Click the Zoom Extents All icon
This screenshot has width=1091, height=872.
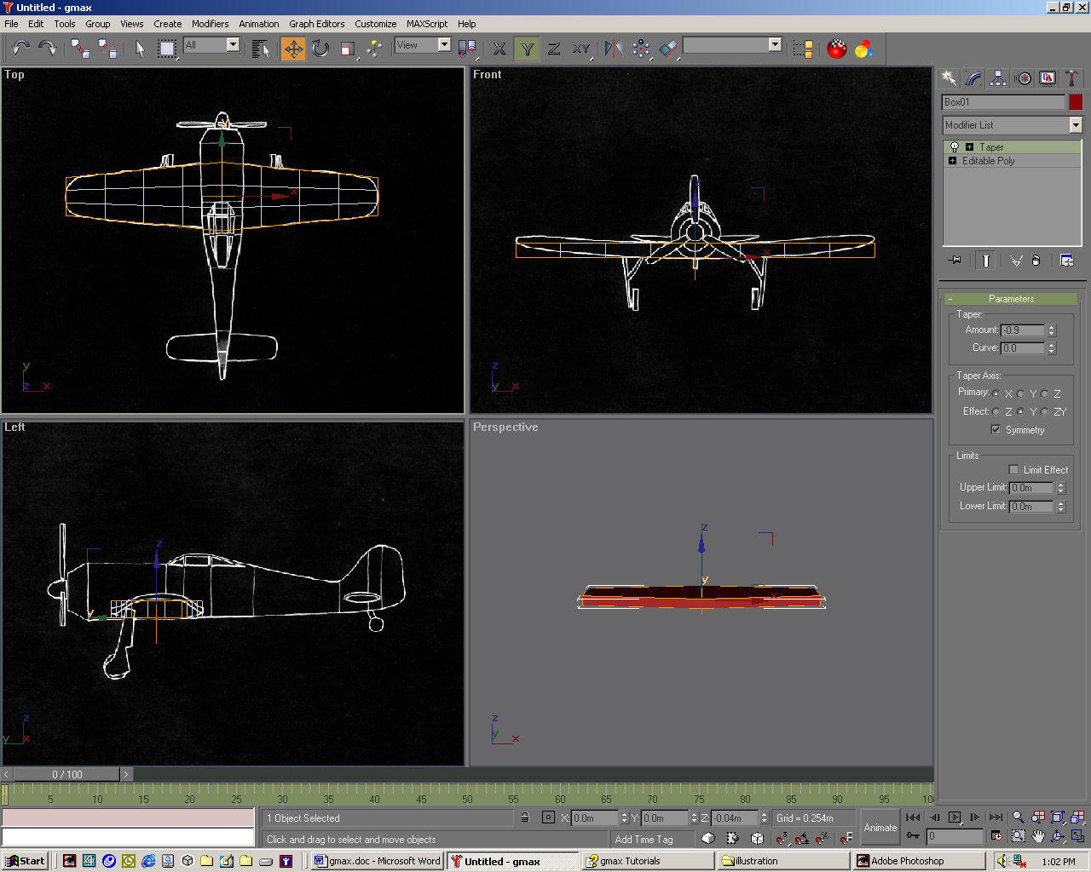pyautogui.click(x=1077, y=817)
